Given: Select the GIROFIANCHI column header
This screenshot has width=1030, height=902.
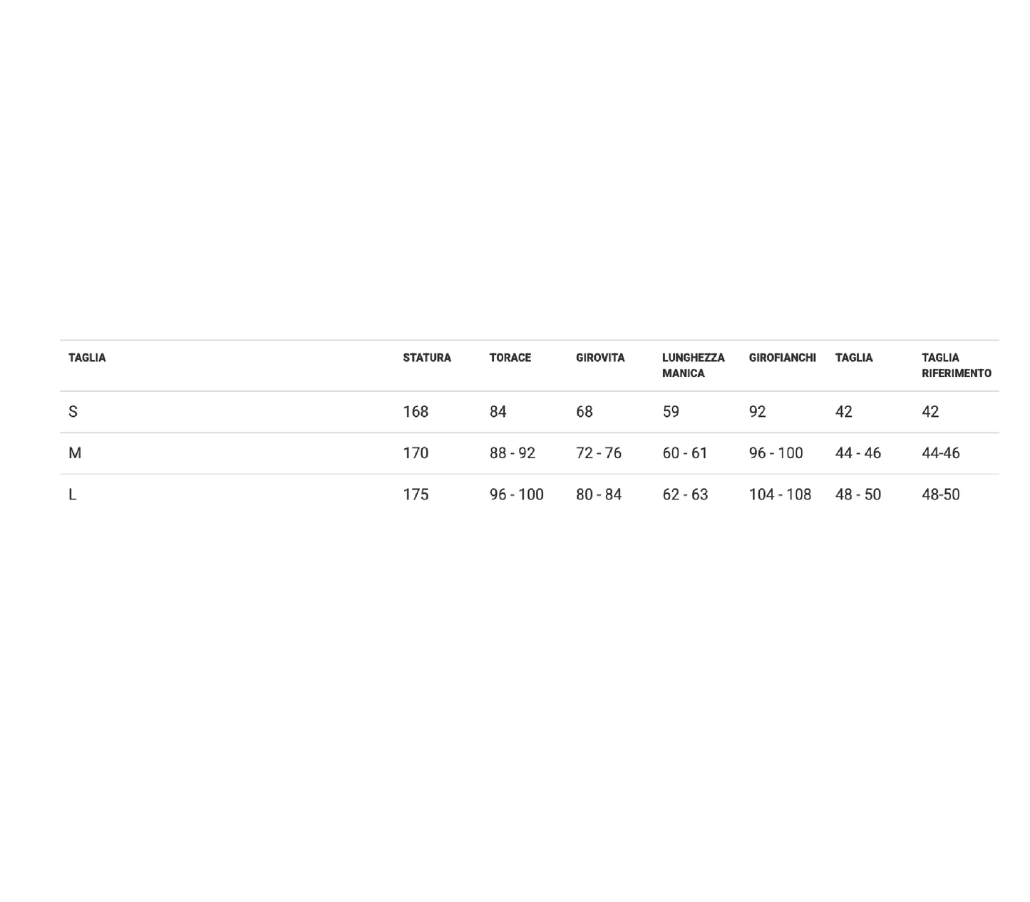Looking at the screenshot, I should [783, 358].
